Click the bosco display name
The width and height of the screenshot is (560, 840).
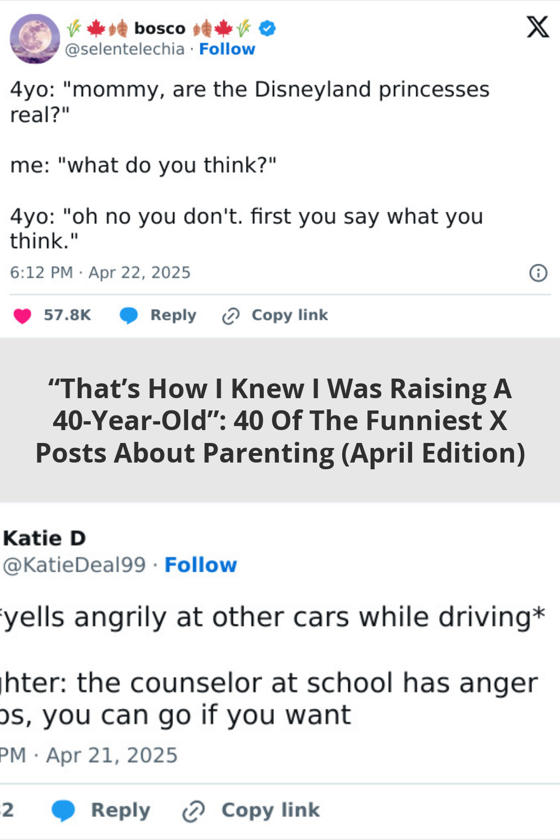160,28
